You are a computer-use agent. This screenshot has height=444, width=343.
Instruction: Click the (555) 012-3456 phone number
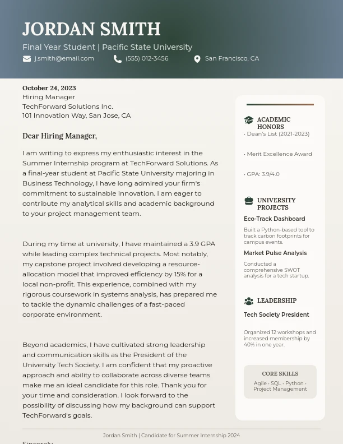pos(147,58)
